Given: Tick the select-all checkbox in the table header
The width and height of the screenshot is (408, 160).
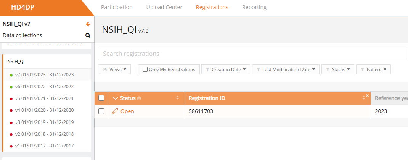Looking at the screenshot, I should [101, 98].
